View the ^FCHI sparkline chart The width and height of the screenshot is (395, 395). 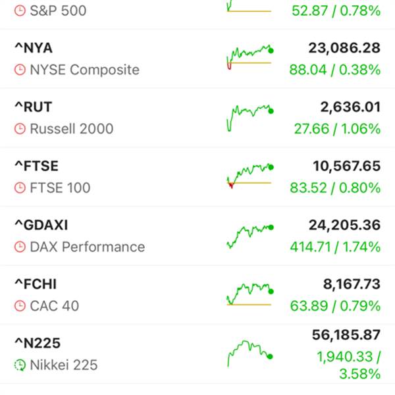tap(249, 294)
